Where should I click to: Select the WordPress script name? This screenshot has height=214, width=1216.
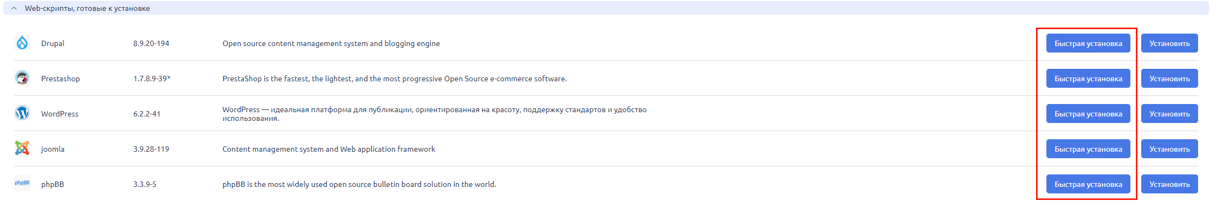(x=60, y=114)
